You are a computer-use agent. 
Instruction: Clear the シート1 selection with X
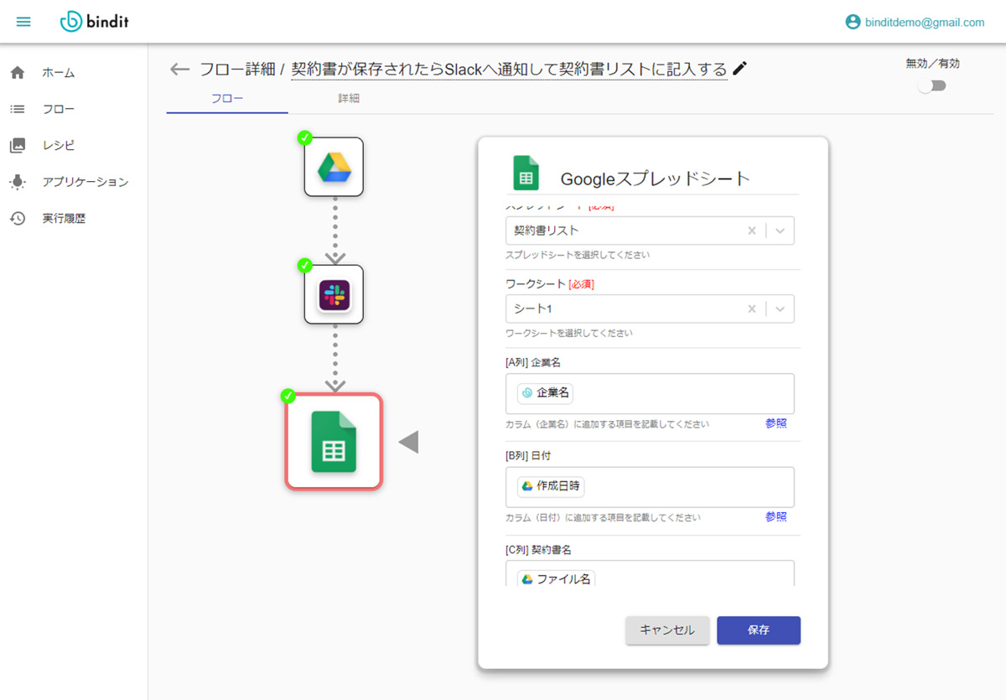[752, 309]
